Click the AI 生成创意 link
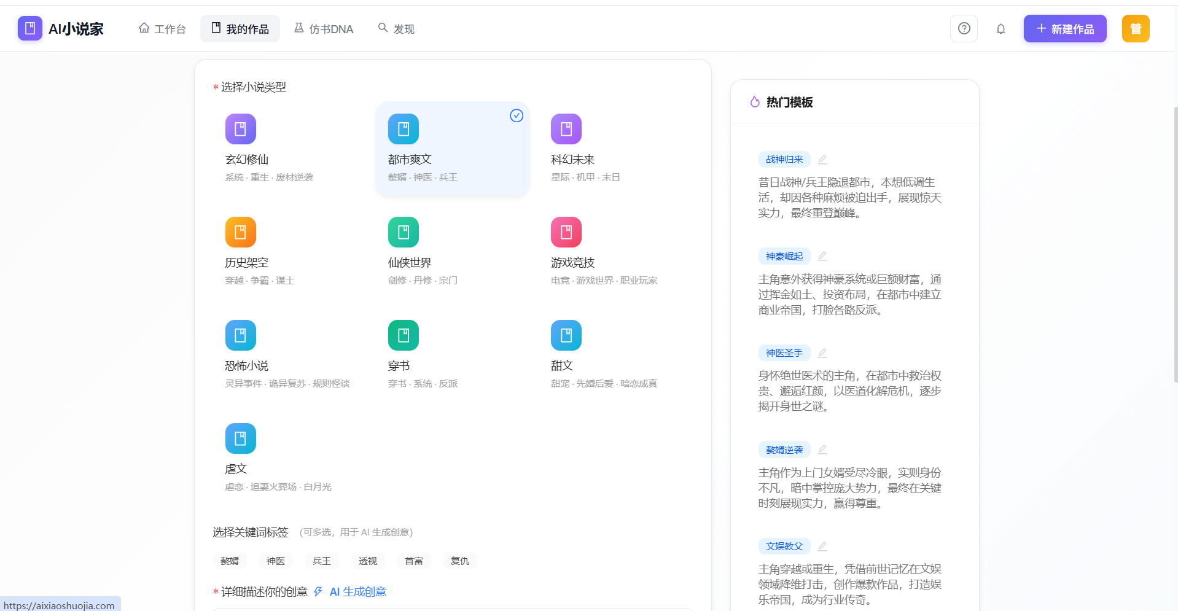 [x=357, y=592]
